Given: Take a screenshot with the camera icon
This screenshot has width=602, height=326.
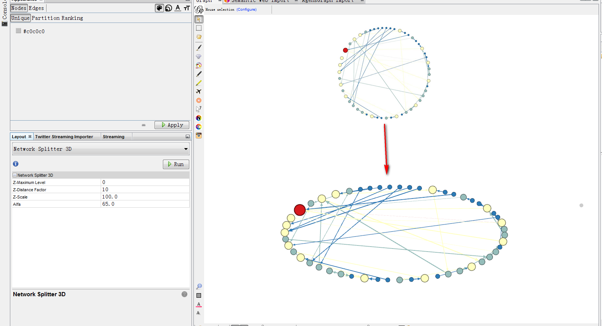Looking at the screenshot, I should (199, 136).
